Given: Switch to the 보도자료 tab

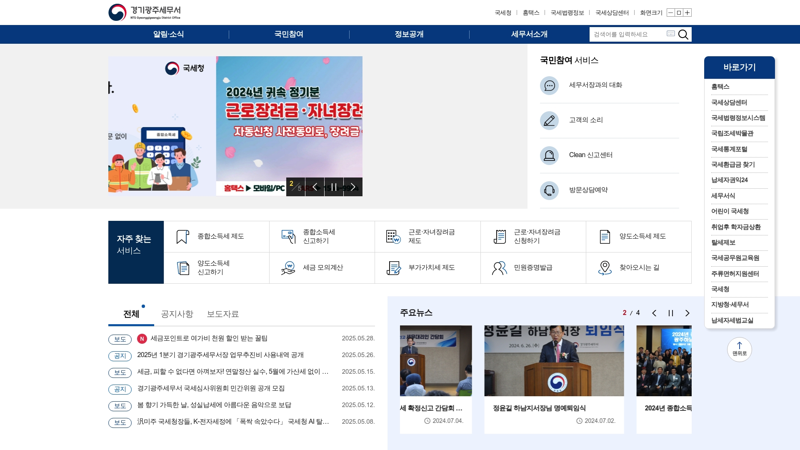Looking at the screenshot, I should [223, 314].
